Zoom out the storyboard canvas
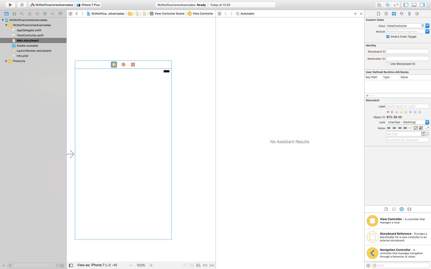The height and width of the screenshot is (269, 431). pos(131,265)
